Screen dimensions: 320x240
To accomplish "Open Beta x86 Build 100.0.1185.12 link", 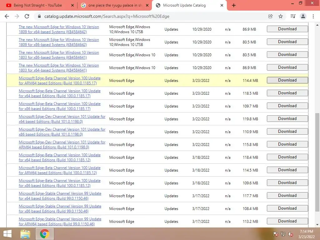I will tap(60, 183).
